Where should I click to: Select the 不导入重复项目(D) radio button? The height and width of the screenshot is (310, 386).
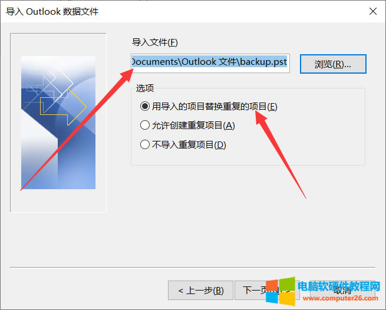(x=145, y=144)
